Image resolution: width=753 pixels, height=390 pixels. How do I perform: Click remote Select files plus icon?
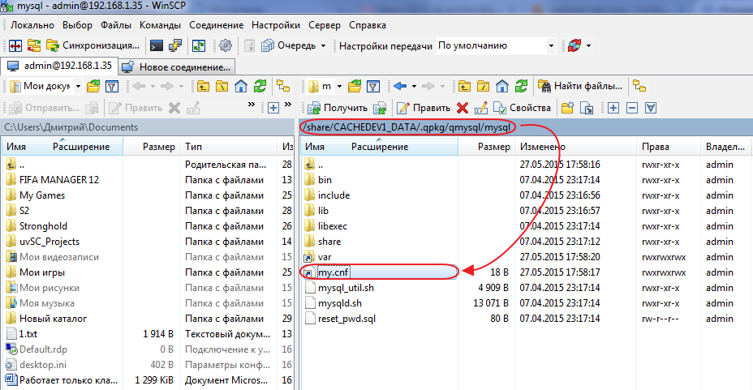(x=613, y=108)
